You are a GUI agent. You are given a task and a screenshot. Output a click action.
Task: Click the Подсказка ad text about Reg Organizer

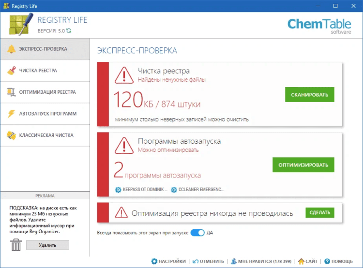coord(43,220)
